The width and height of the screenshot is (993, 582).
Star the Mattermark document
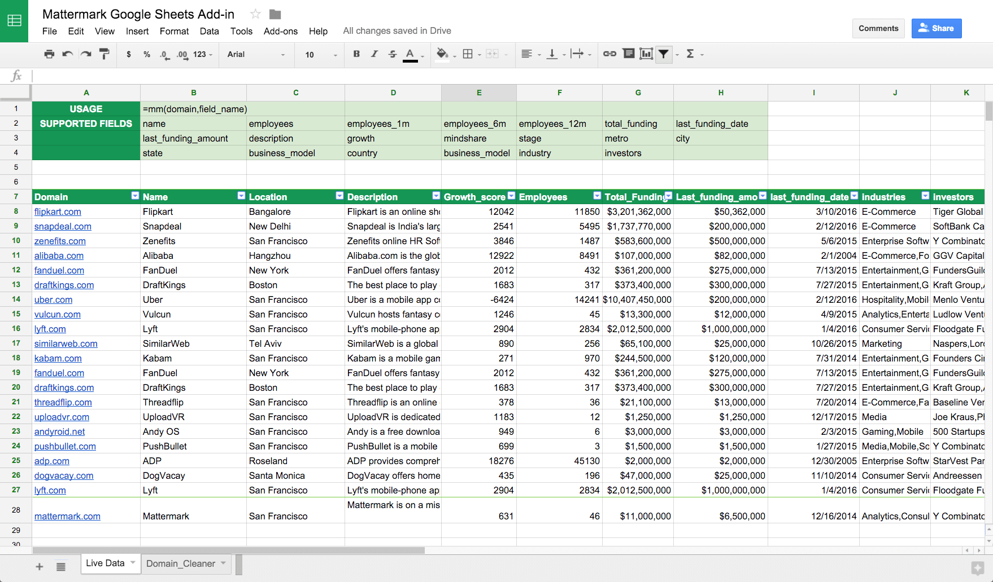255,14
